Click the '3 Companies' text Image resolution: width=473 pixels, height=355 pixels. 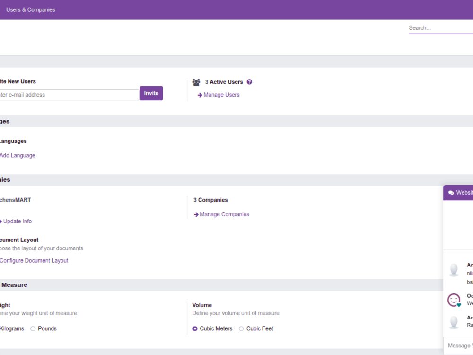pos(210,200)
